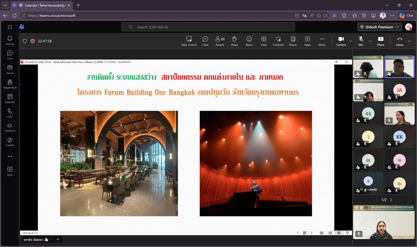Raise your hand in the meeting
The height and width of the screenshot is (247, 417).
tap(234, 41)
